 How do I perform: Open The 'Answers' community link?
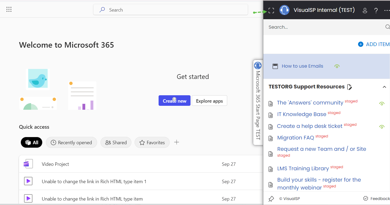coord(310,103)
